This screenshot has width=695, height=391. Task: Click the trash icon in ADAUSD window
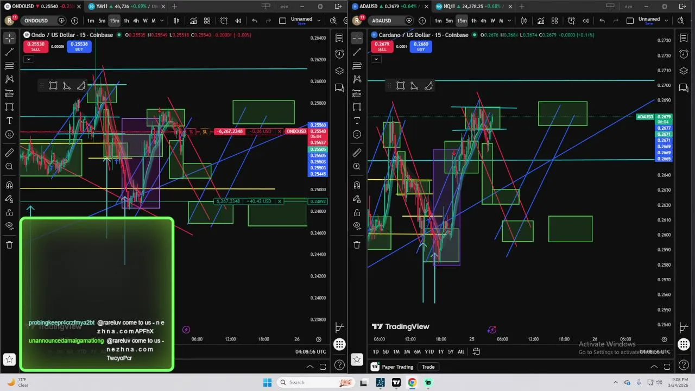tap(357, 245)
